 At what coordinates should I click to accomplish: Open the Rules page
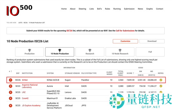pos(107,9)
